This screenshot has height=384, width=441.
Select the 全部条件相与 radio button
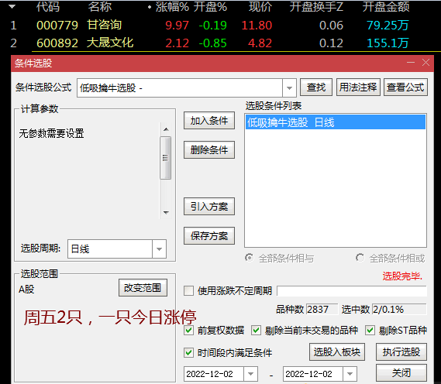(x=250, y=258)
